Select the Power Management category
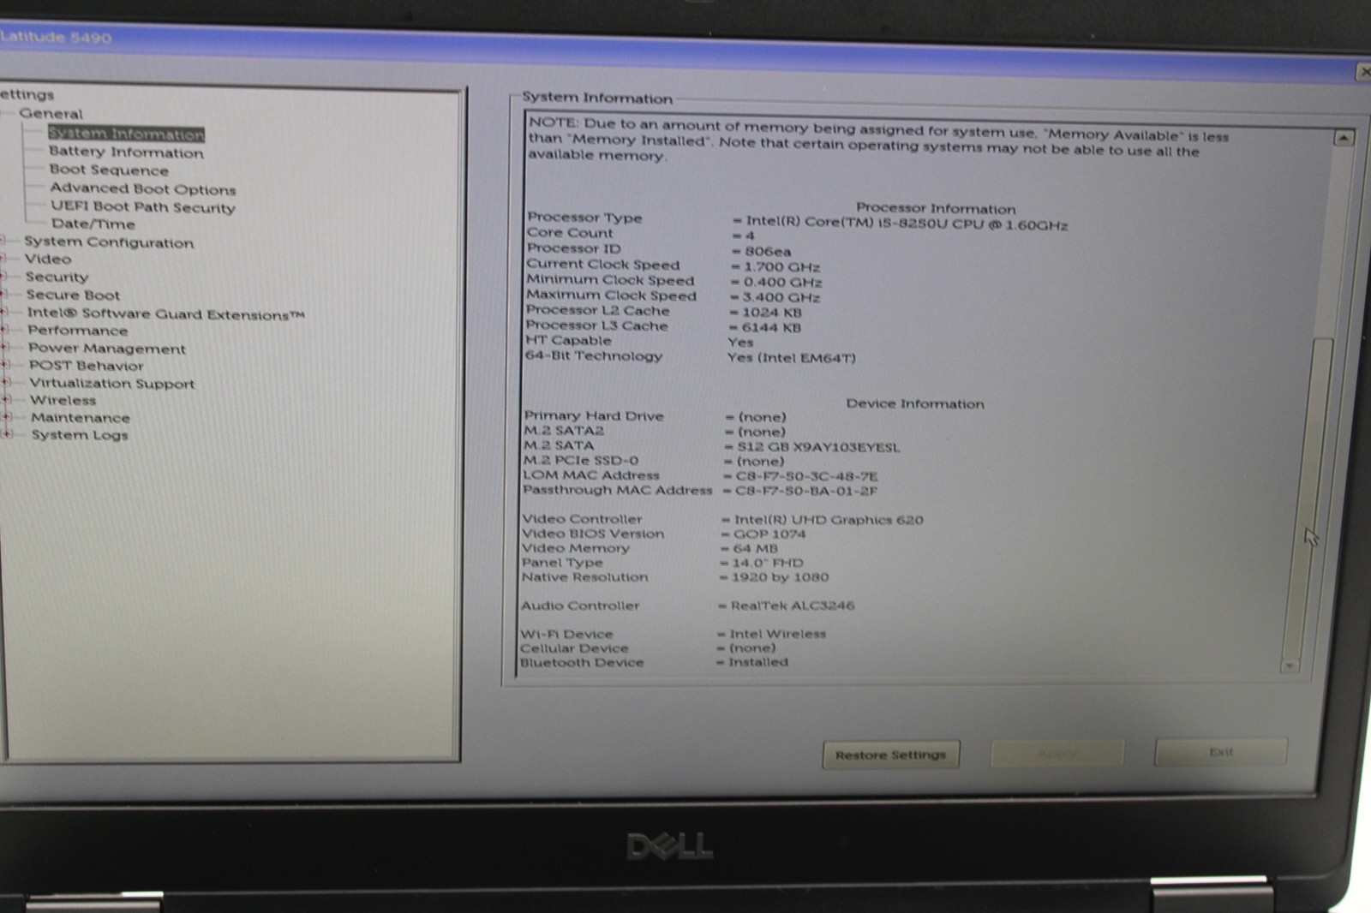The width and height of the screenshot is (1371, 913). coord(106,349)
